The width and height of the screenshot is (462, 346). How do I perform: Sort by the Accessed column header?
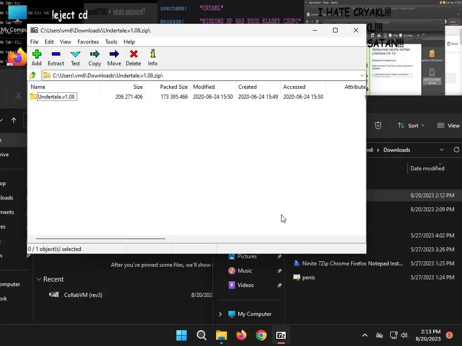[x=303, y=87]
